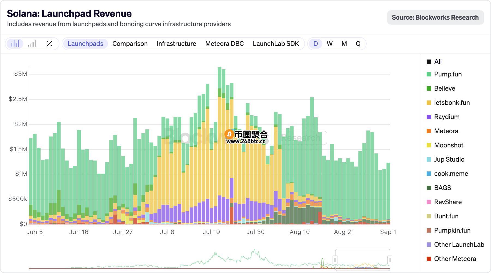
Task: Click the Jul 19 x-axis label
Action: point(211,232)
